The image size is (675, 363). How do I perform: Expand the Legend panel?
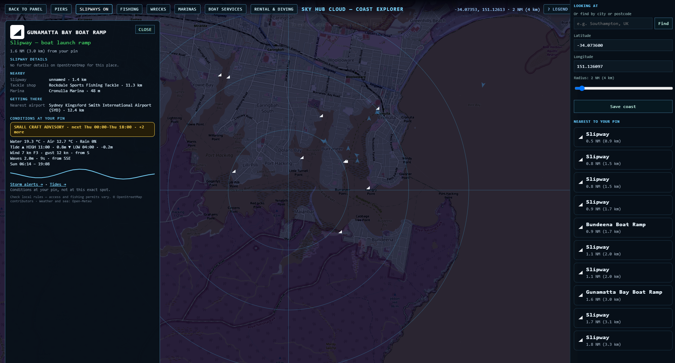(557, 9)
